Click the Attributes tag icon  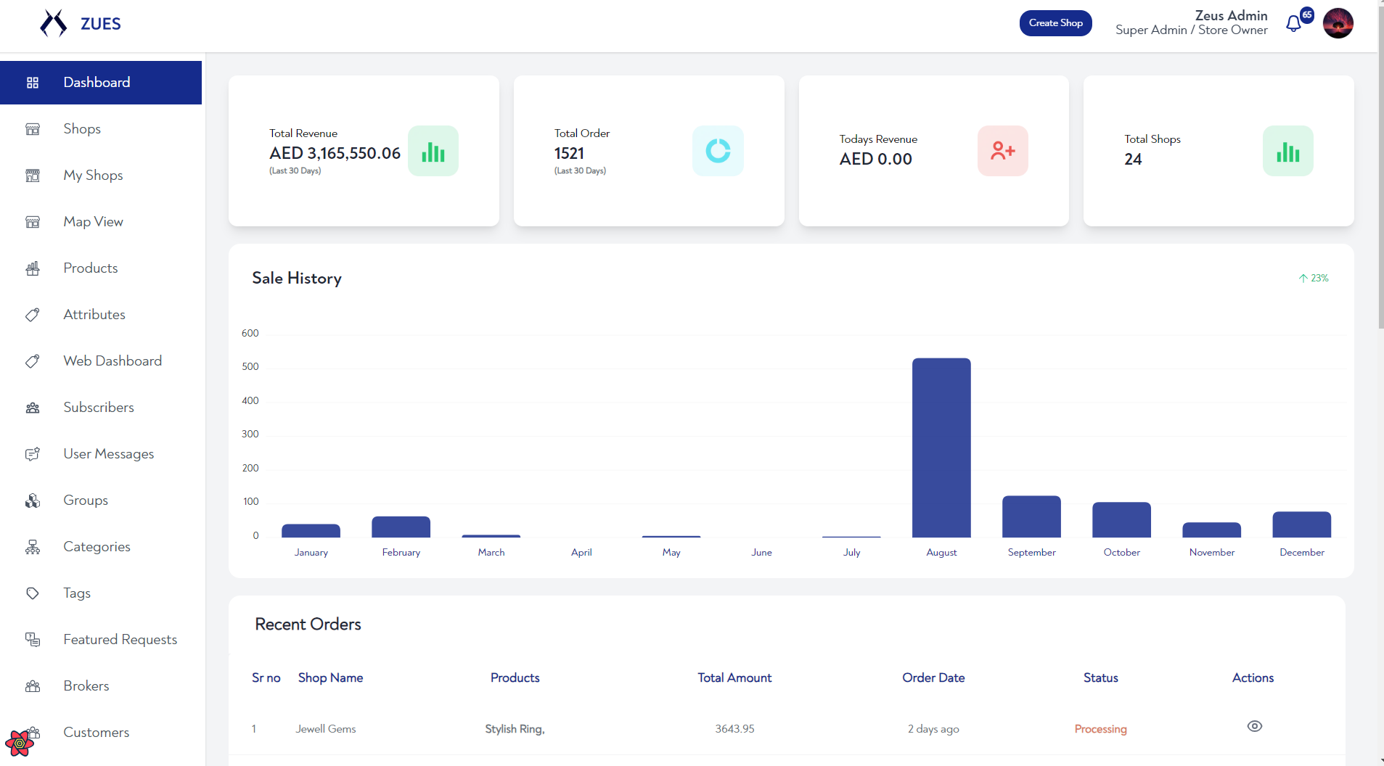tap(33, 315)
